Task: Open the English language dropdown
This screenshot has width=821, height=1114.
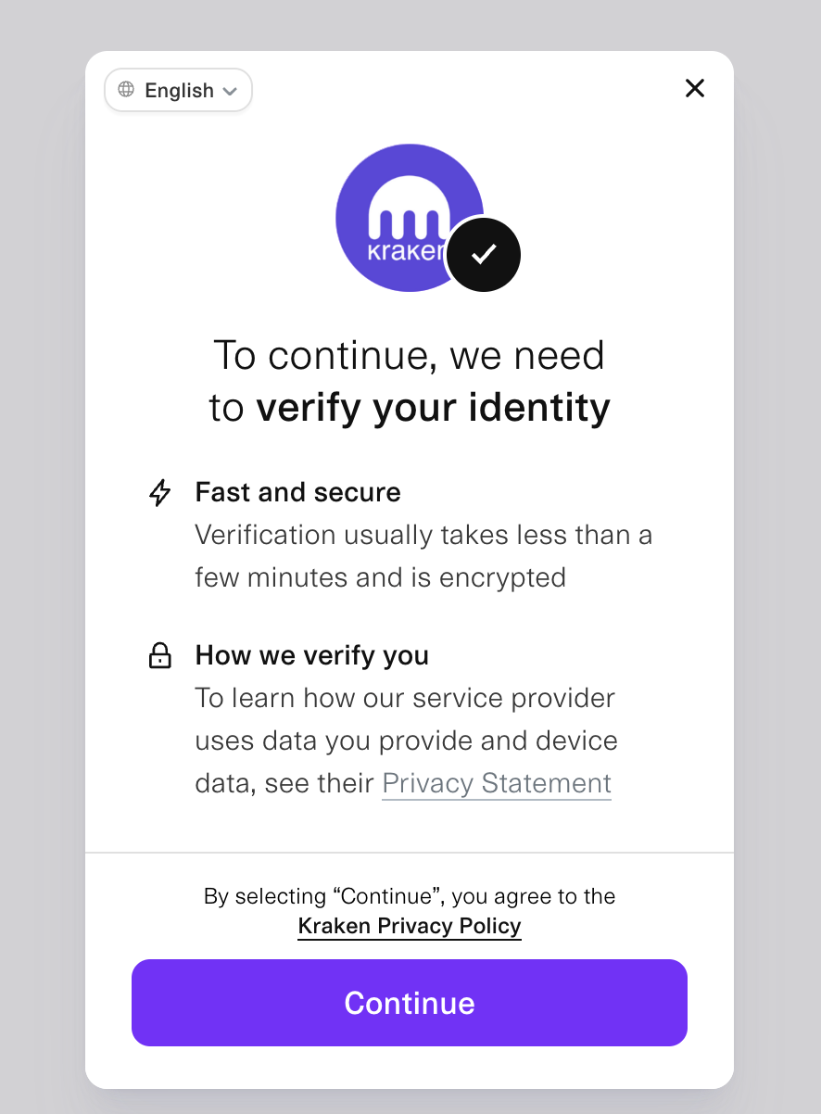Action: tap(178, 90)
